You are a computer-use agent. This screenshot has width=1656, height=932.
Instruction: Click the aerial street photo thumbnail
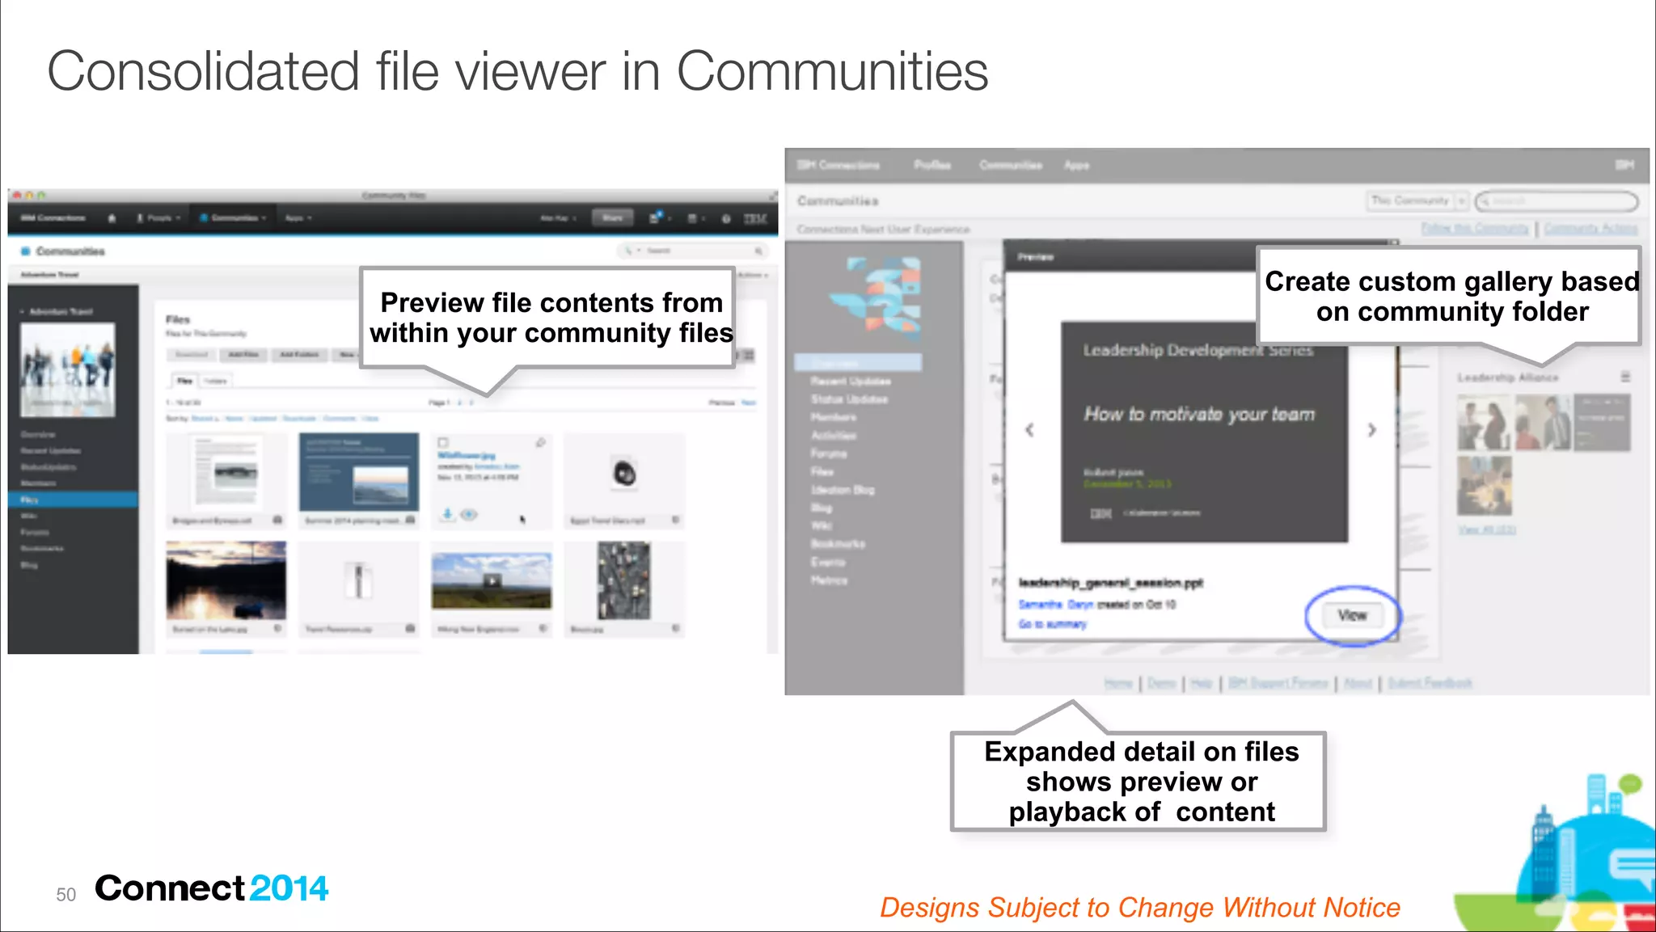[x=623, y=580]
